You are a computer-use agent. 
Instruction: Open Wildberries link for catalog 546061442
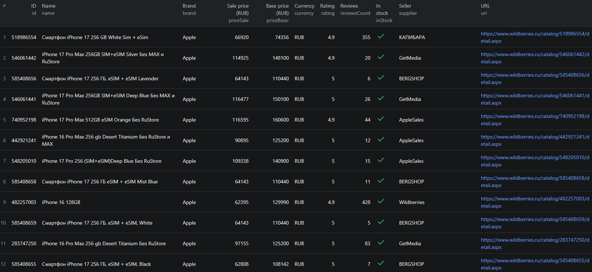tap(535, 58)
